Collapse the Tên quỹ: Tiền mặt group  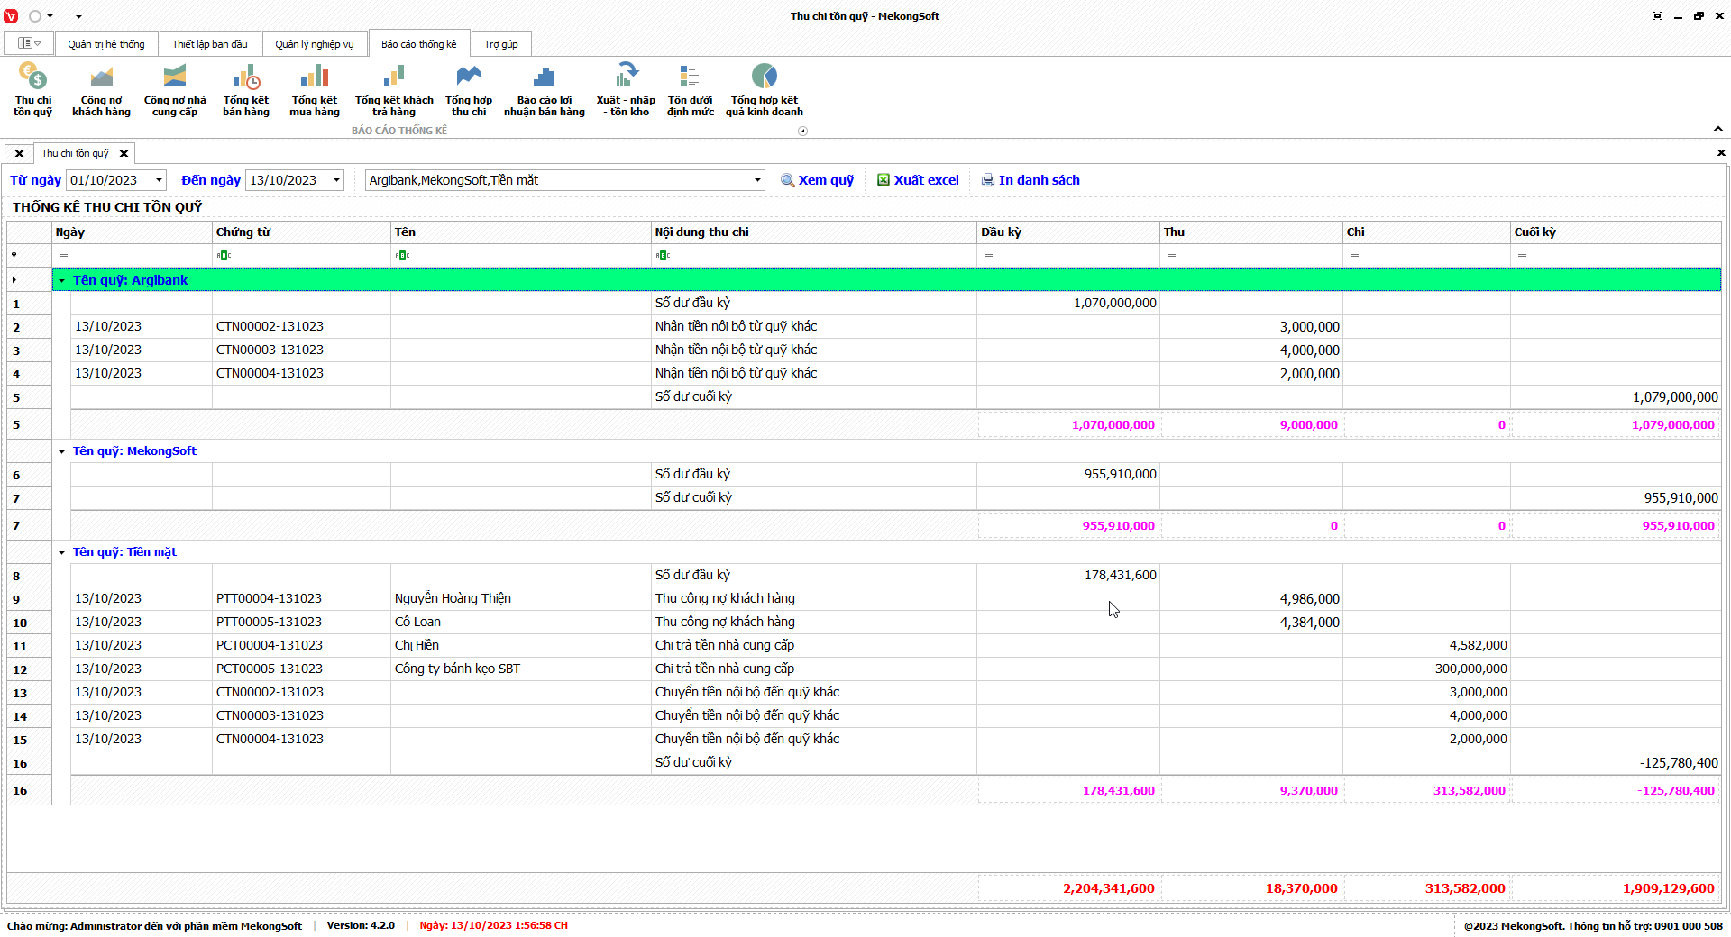coord(62,553)
